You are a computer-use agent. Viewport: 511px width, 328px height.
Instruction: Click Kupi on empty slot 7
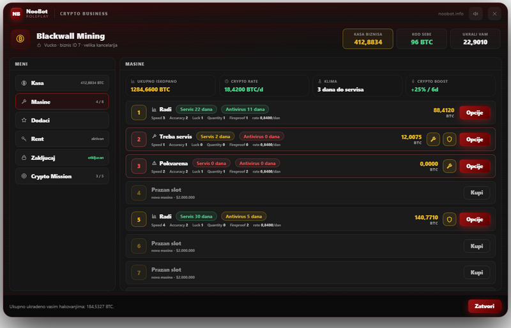tap(477, 273)
